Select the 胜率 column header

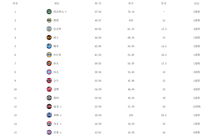(131, 4)
